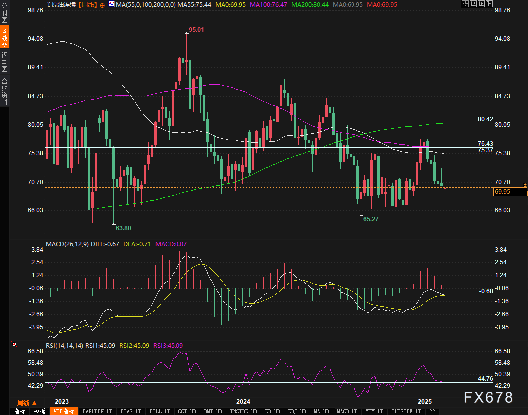The width and height of the screenshot is (528, 415).
Task: Switch to 闪电图 view
Action: click(x=4, y=62)
